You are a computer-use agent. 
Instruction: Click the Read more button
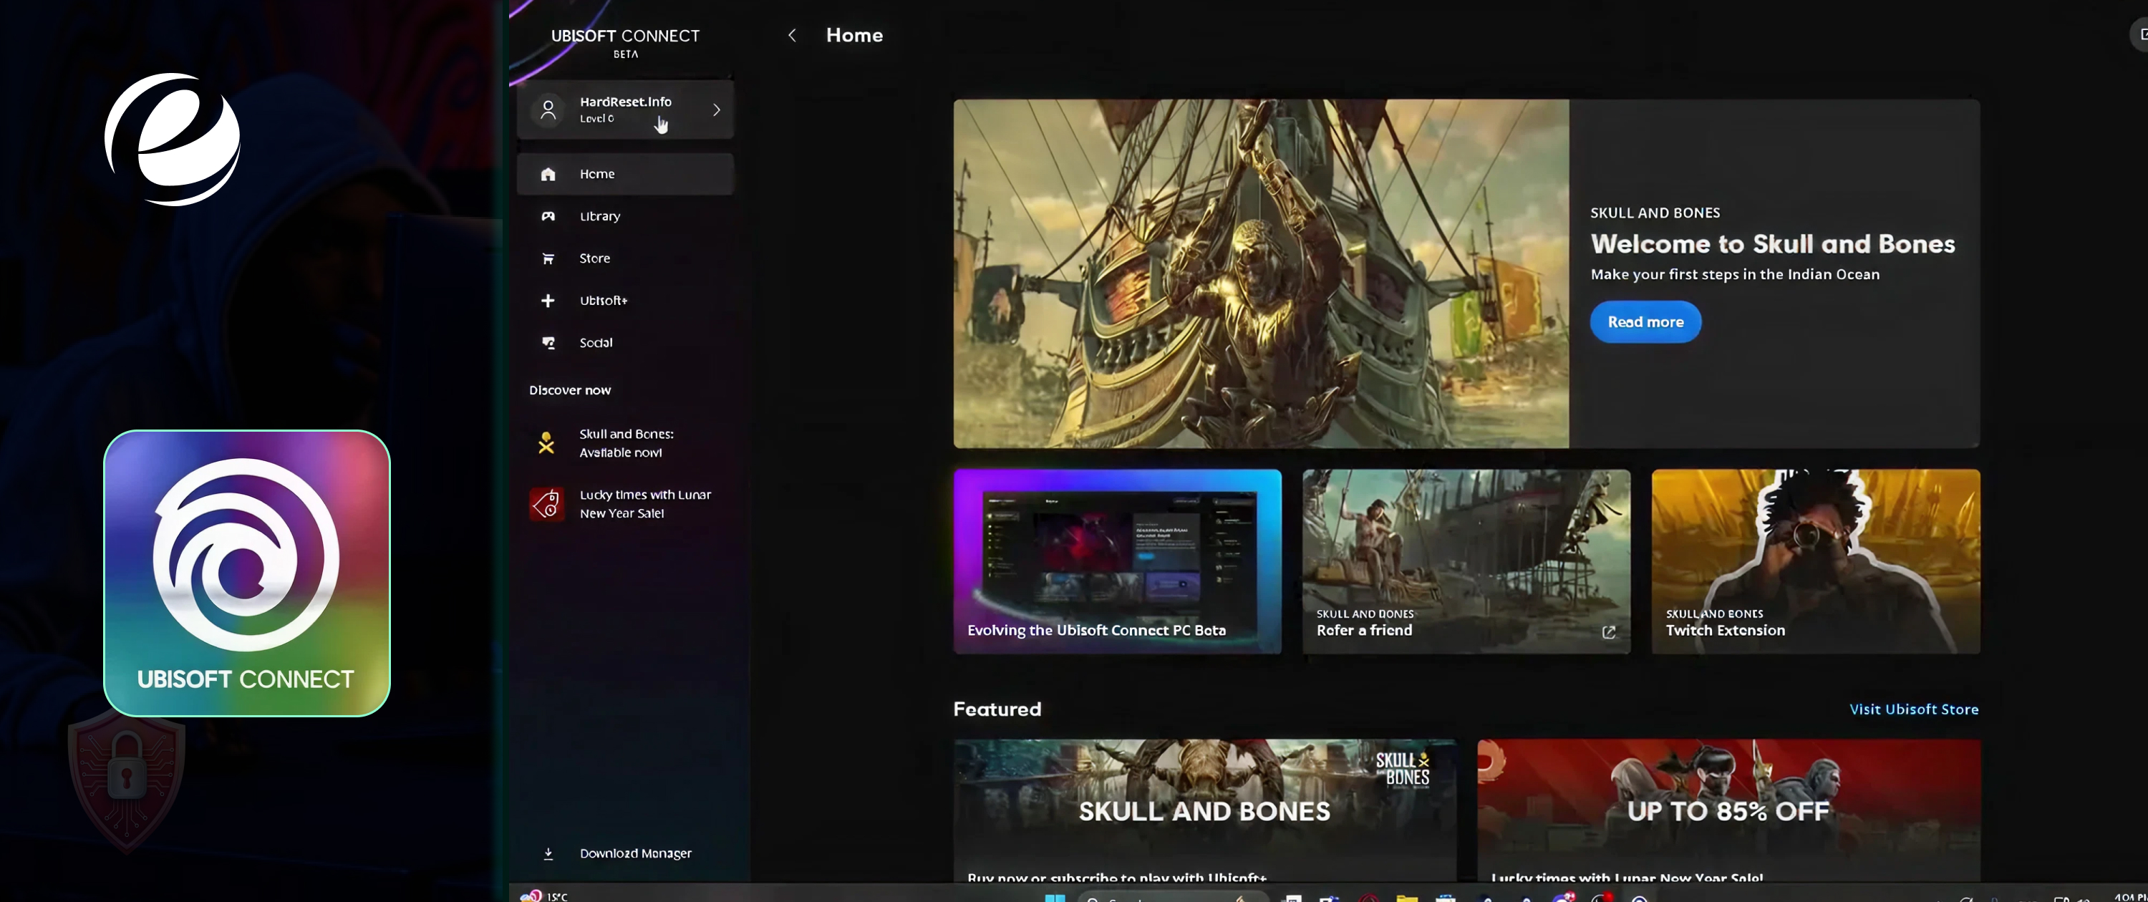tap(1645, 323)
